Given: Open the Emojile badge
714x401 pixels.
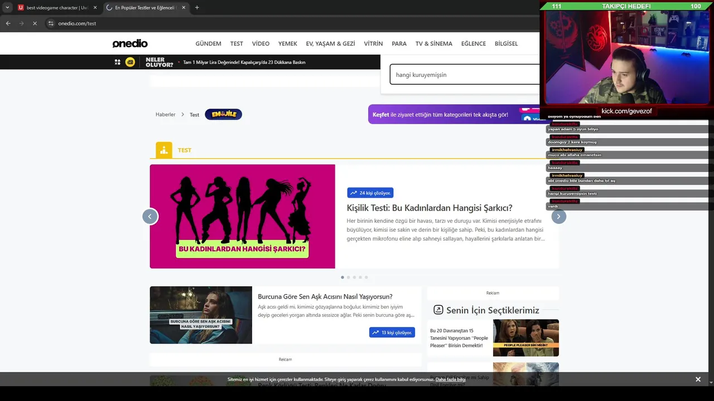Looking at the screenshot, I should [223, 114].
